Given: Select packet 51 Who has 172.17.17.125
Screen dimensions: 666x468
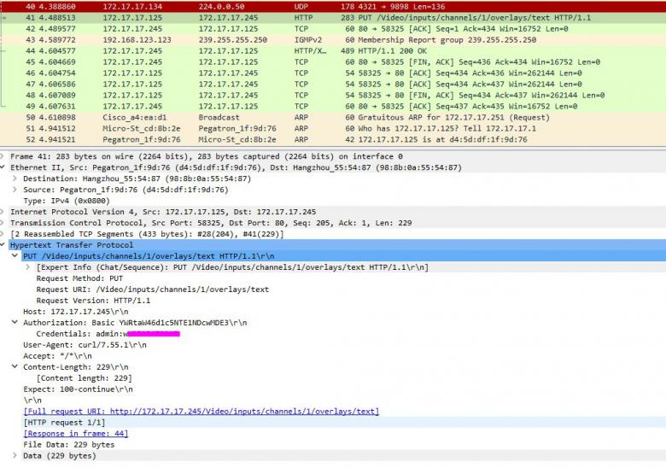Looking at the screenshot, I should (x=333, y=128).
